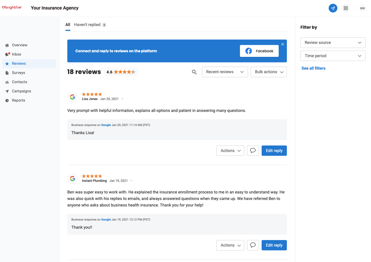The height and width of the screenshot is (262, 371).
Task: Select the All reviews tab
Action: tap(68, 24)
